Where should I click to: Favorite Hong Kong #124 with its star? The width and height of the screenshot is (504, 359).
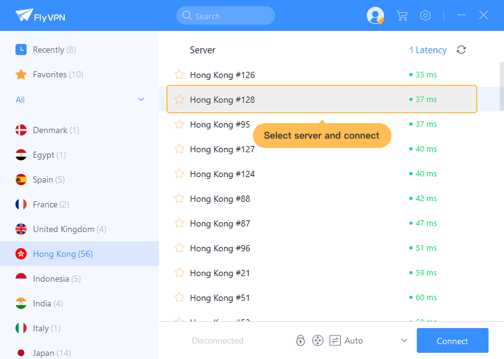[179, 174]
